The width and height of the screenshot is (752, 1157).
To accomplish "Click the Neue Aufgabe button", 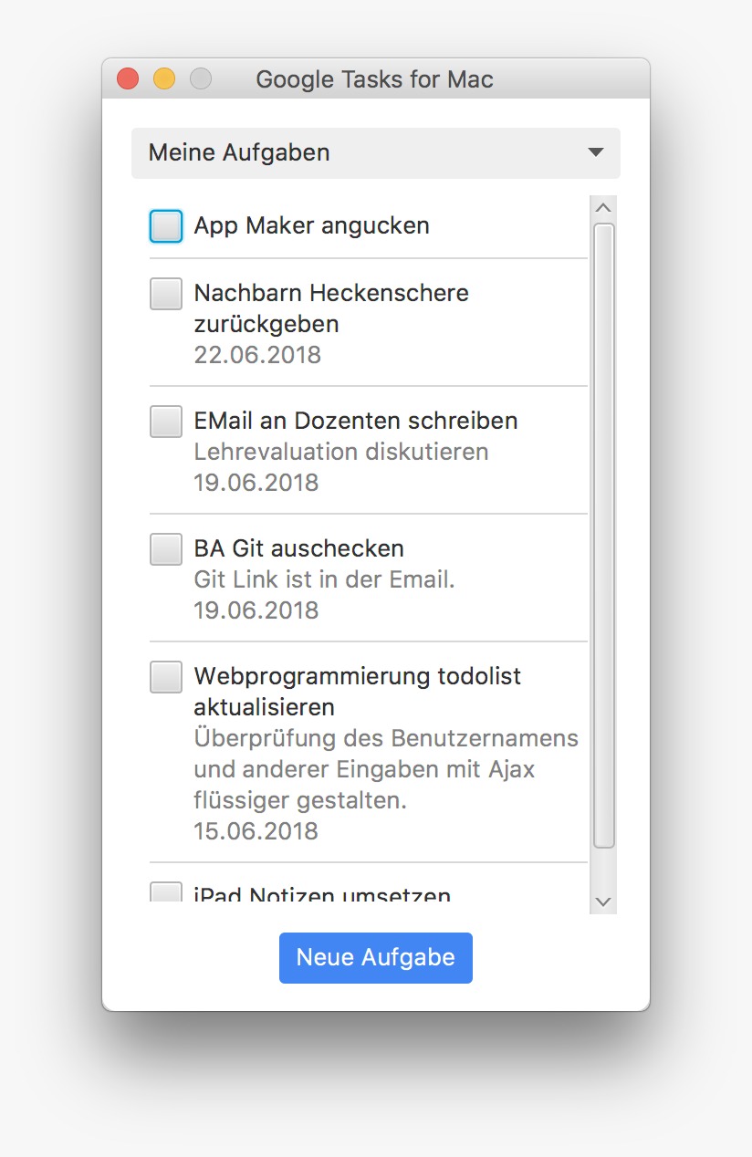I will pos(375,957).
